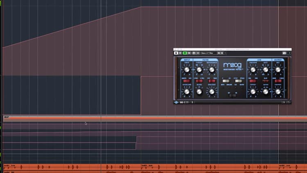
Task: Load the next preset with the right arrow
Action: coord(222,53)
